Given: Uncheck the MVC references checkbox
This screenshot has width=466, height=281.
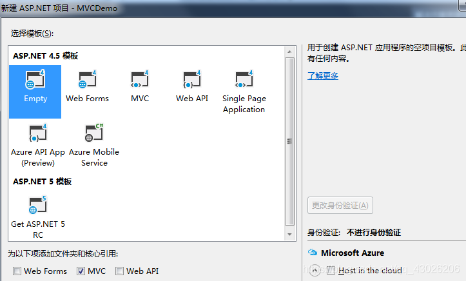Looking at the screenshot, I should 81,271.
